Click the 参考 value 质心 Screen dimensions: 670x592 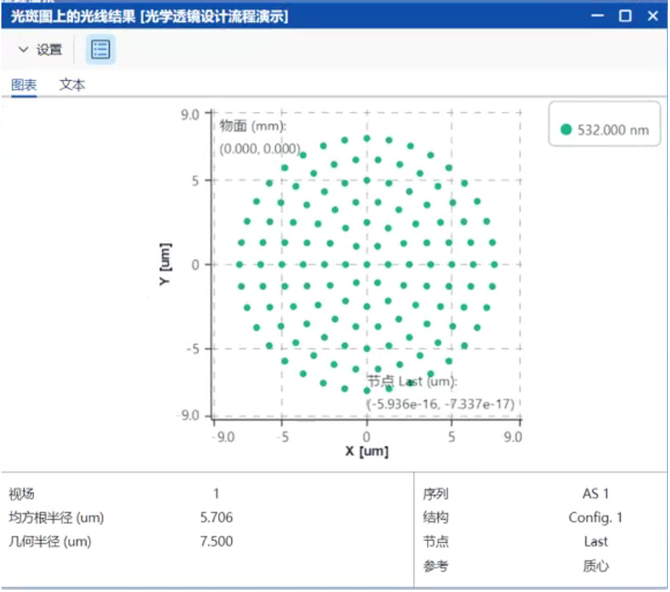tap(595, 565)
